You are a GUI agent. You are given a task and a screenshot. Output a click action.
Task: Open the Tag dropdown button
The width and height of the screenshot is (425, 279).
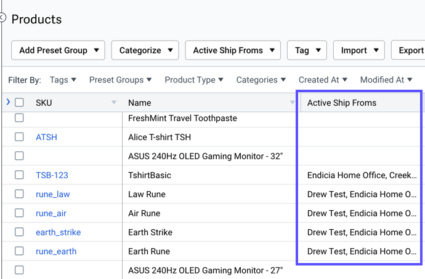tap(307, 50)
